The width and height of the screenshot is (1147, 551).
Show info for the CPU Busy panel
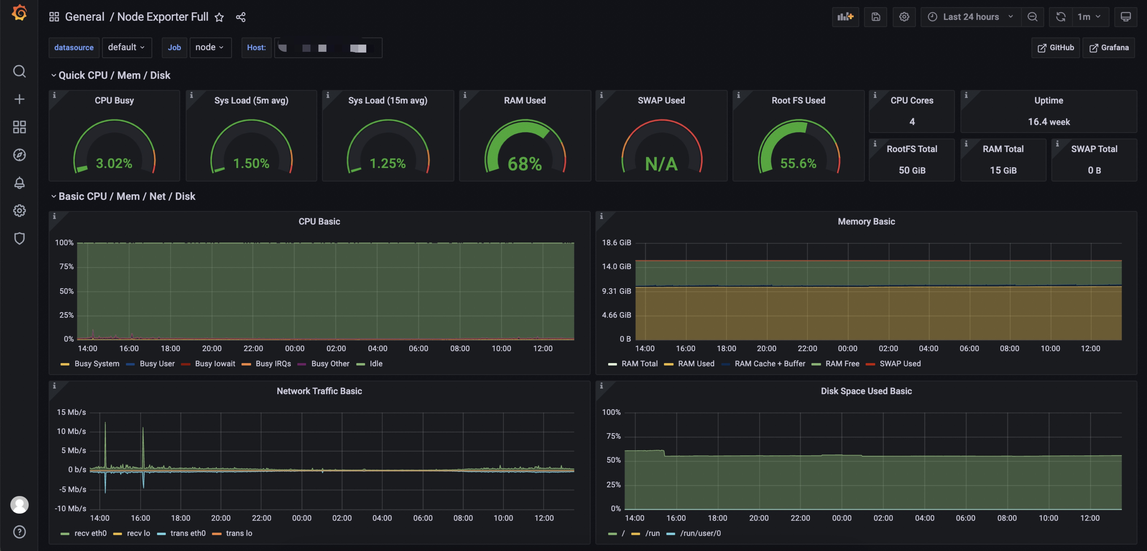pyautogui.click(x=54, y=95)
